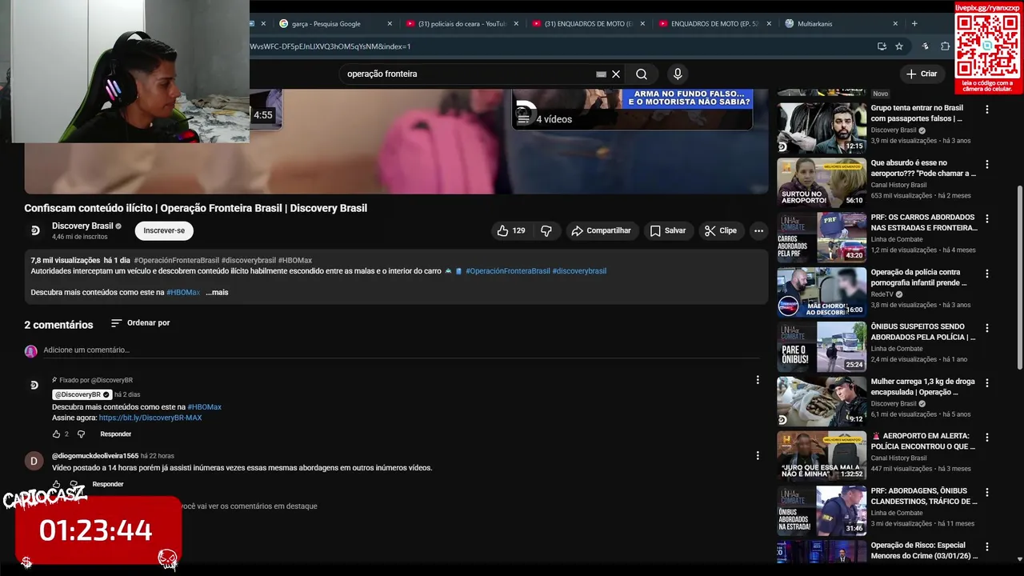Open a new browser tab
The width and height of the screenshot is (1024, 576).
tap(914, 23)
